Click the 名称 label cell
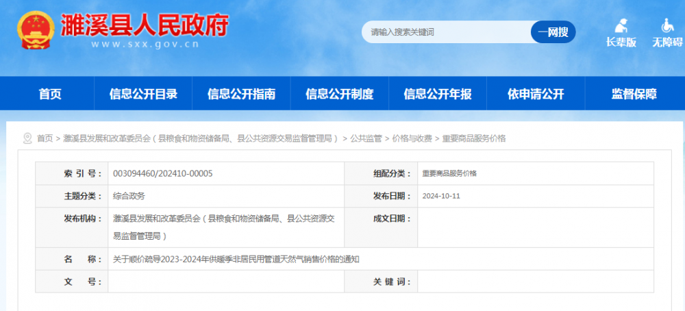 pyautogui.click(x=72, y=259)
